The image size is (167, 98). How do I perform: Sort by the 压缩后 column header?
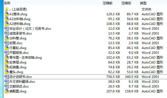[x=126, y=3]
